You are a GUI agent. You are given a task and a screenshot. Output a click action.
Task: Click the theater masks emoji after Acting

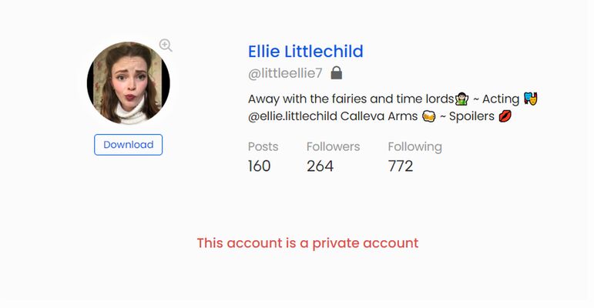(530, 99)
